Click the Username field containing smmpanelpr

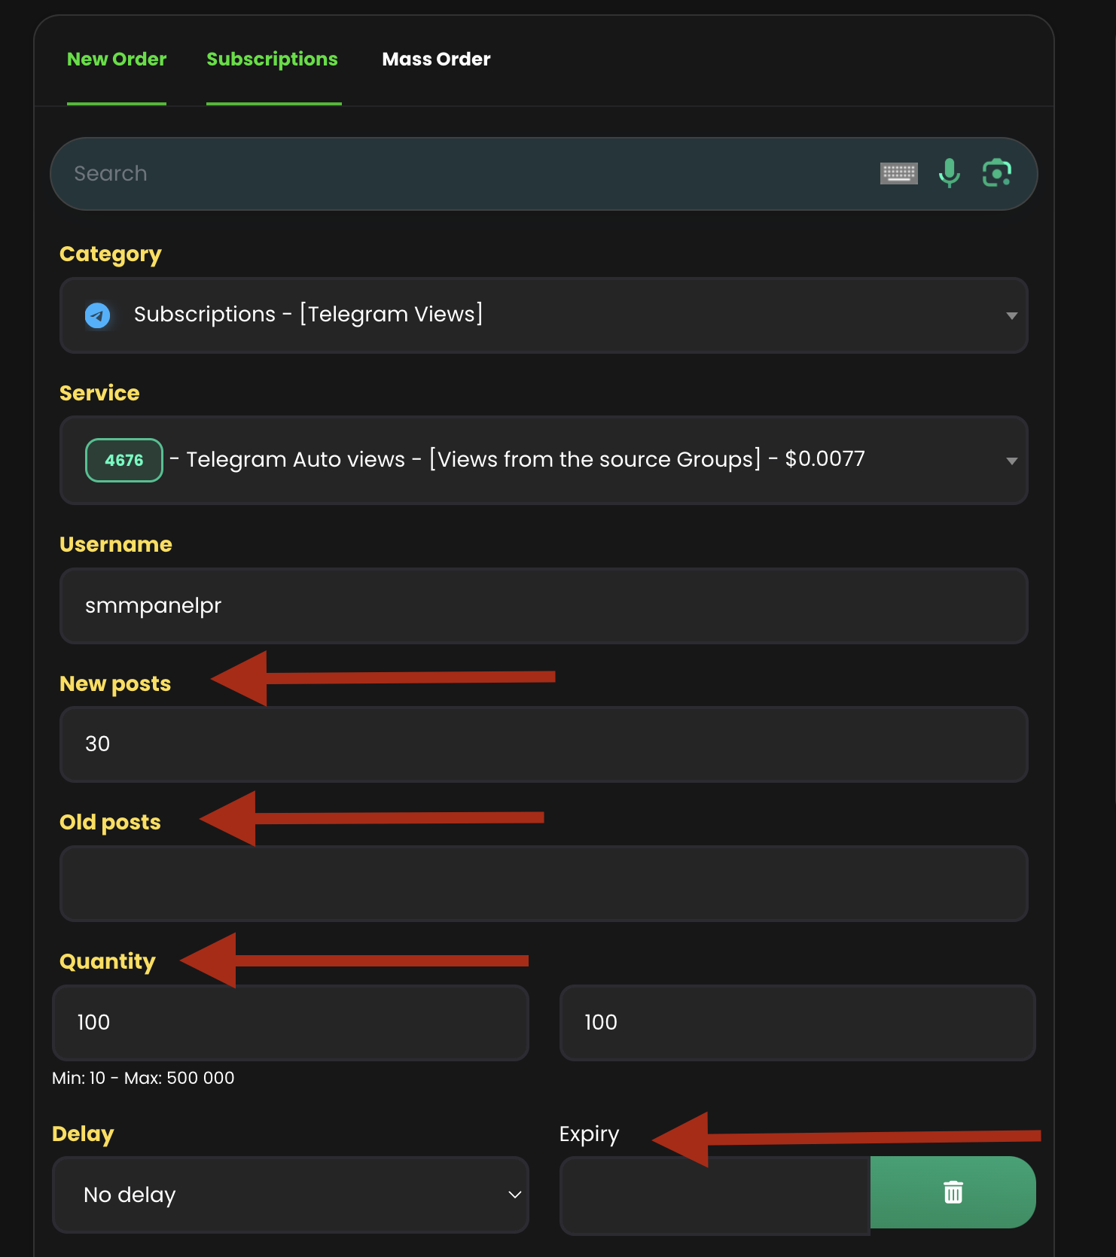(x=543, y=606)
